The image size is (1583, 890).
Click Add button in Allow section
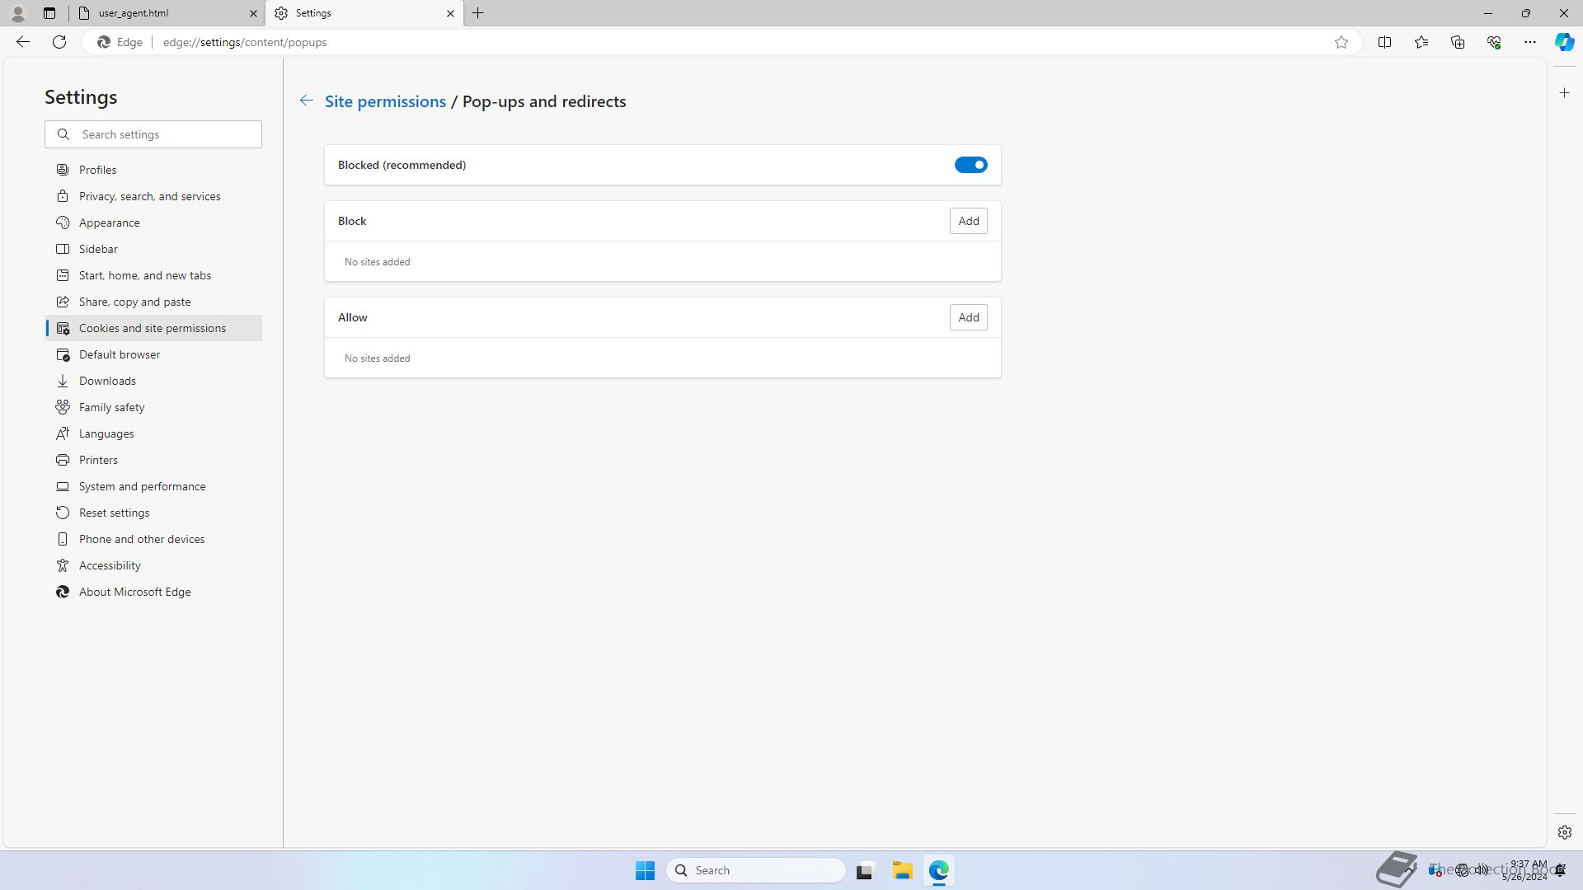(x=968, y=317)
